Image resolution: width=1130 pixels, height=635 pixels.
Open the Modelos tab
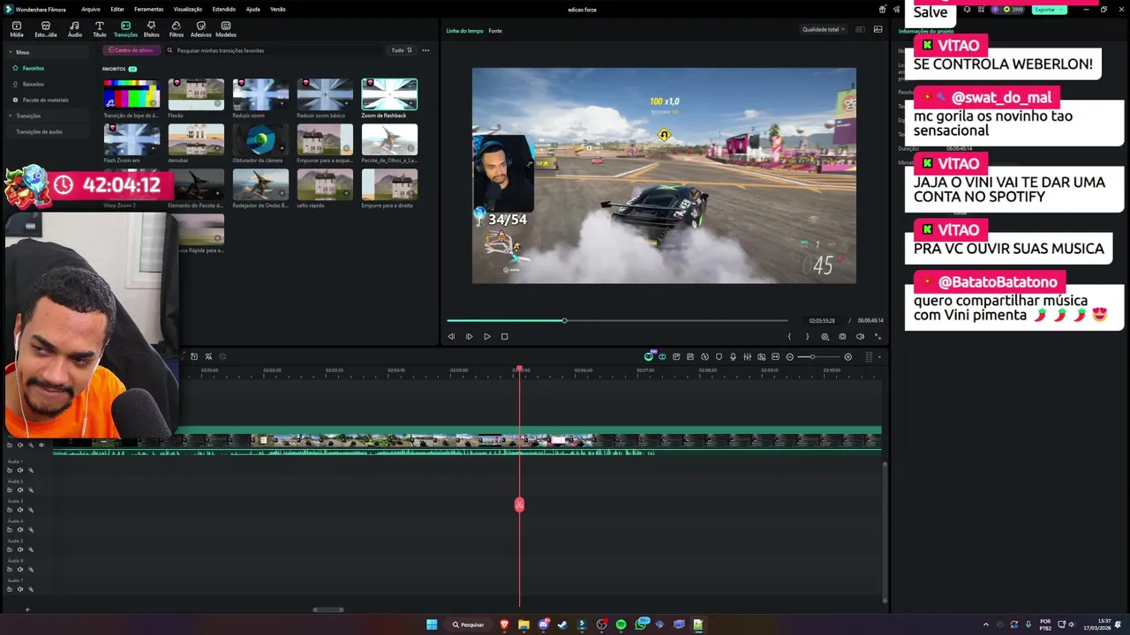pos(226,29)
